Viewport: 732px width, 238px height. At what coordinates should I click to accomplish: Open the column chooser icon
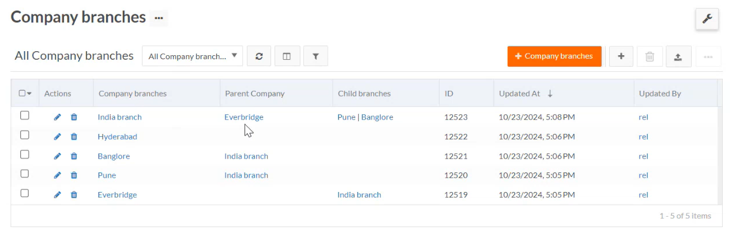[287, 56]
